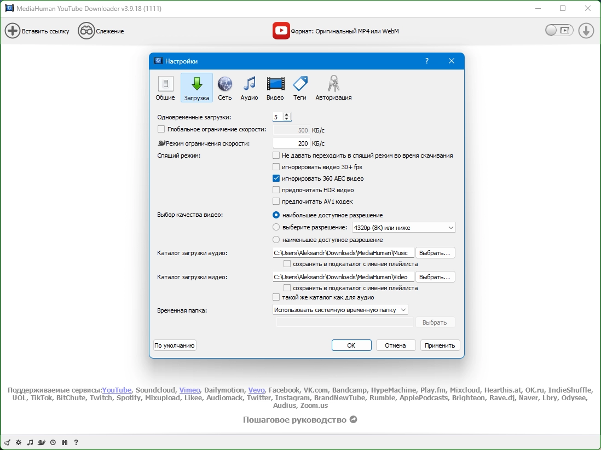The width and height of the screenshot is (601, 450).
Task: Click the snail icon beside Режим ограничения скорости
Action: 161,143
